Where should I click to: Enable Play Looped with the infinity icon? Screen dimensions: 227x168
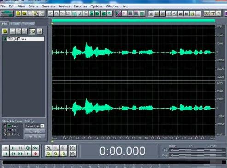tap(35, 148)
